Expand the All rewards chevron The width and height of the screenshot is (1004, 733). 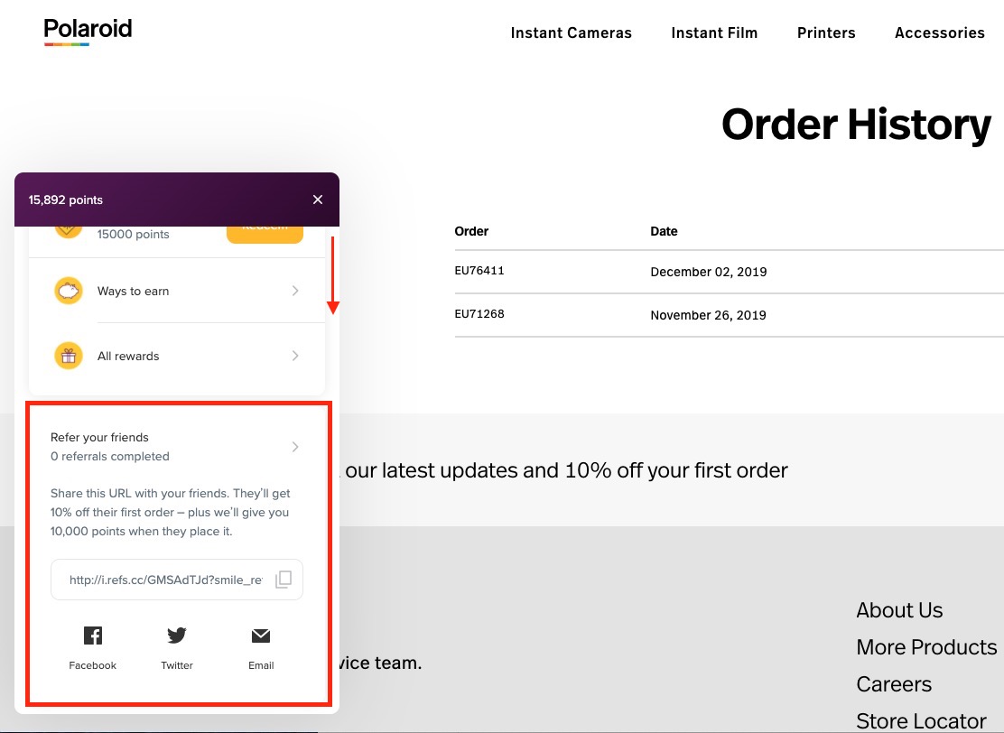pos(295,356)
